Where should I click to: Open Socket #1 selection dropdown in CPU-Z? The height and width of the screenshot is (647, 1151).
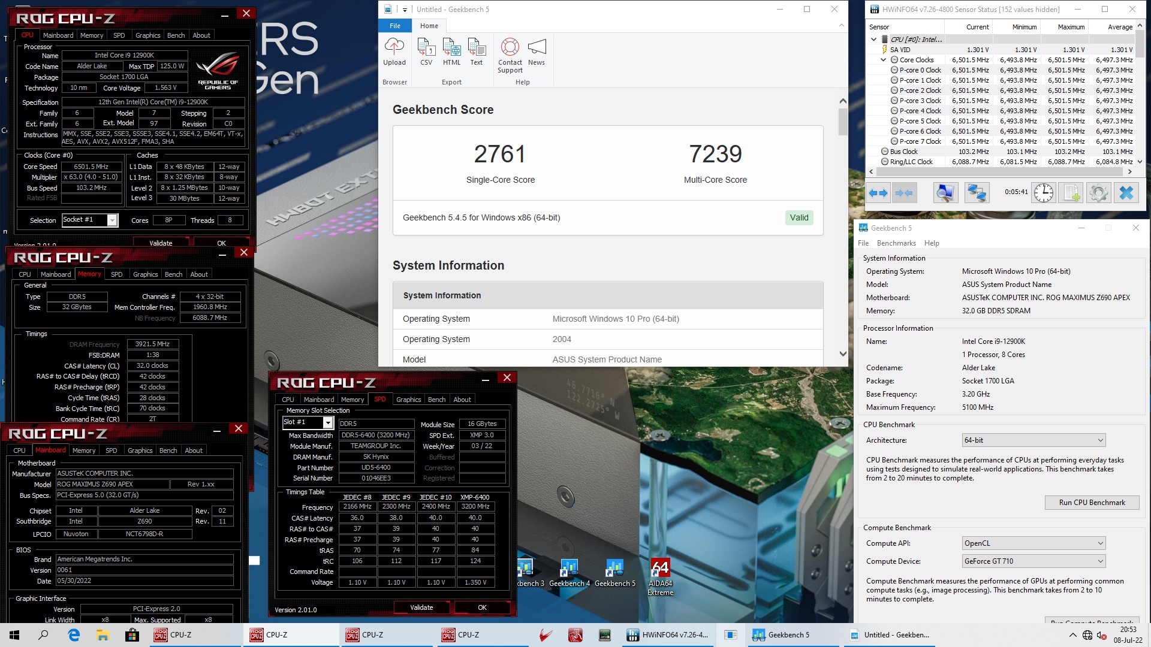112,220
